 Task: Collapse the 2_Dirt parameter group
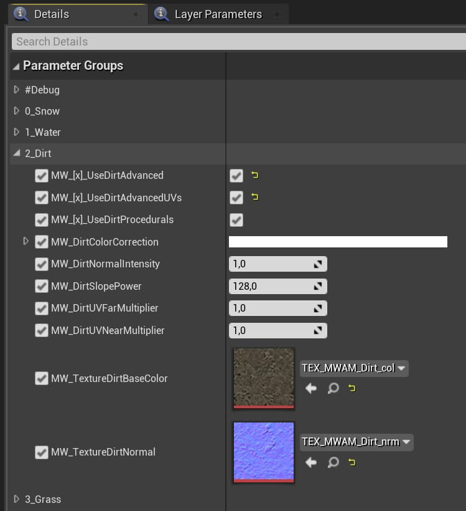click(17, 153)
